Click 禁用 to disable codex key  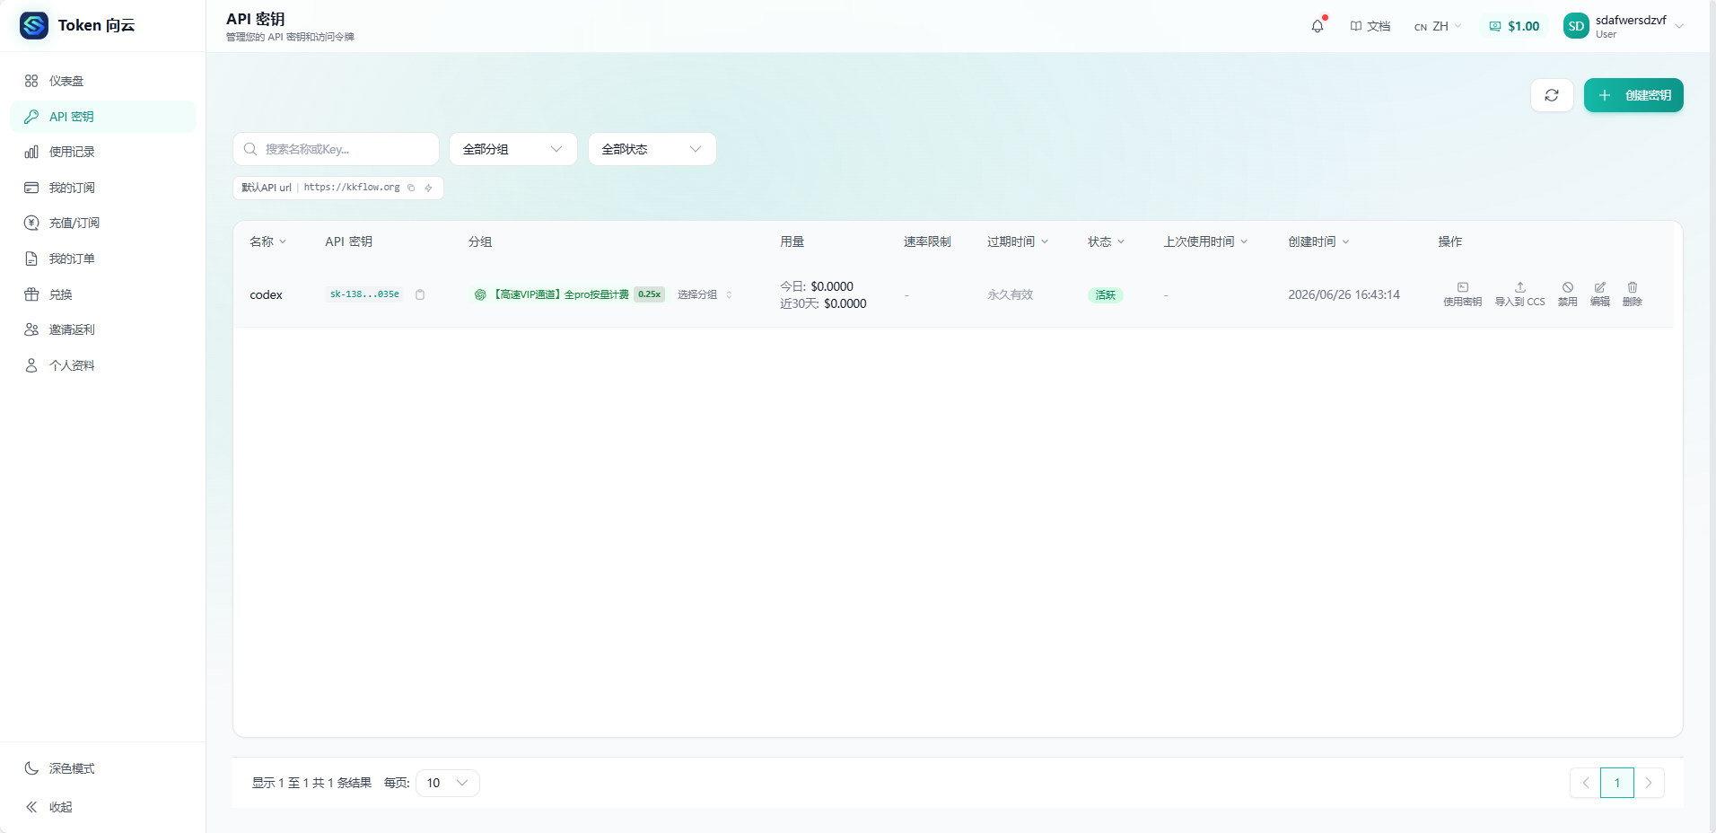click(x=1567, y=294)
